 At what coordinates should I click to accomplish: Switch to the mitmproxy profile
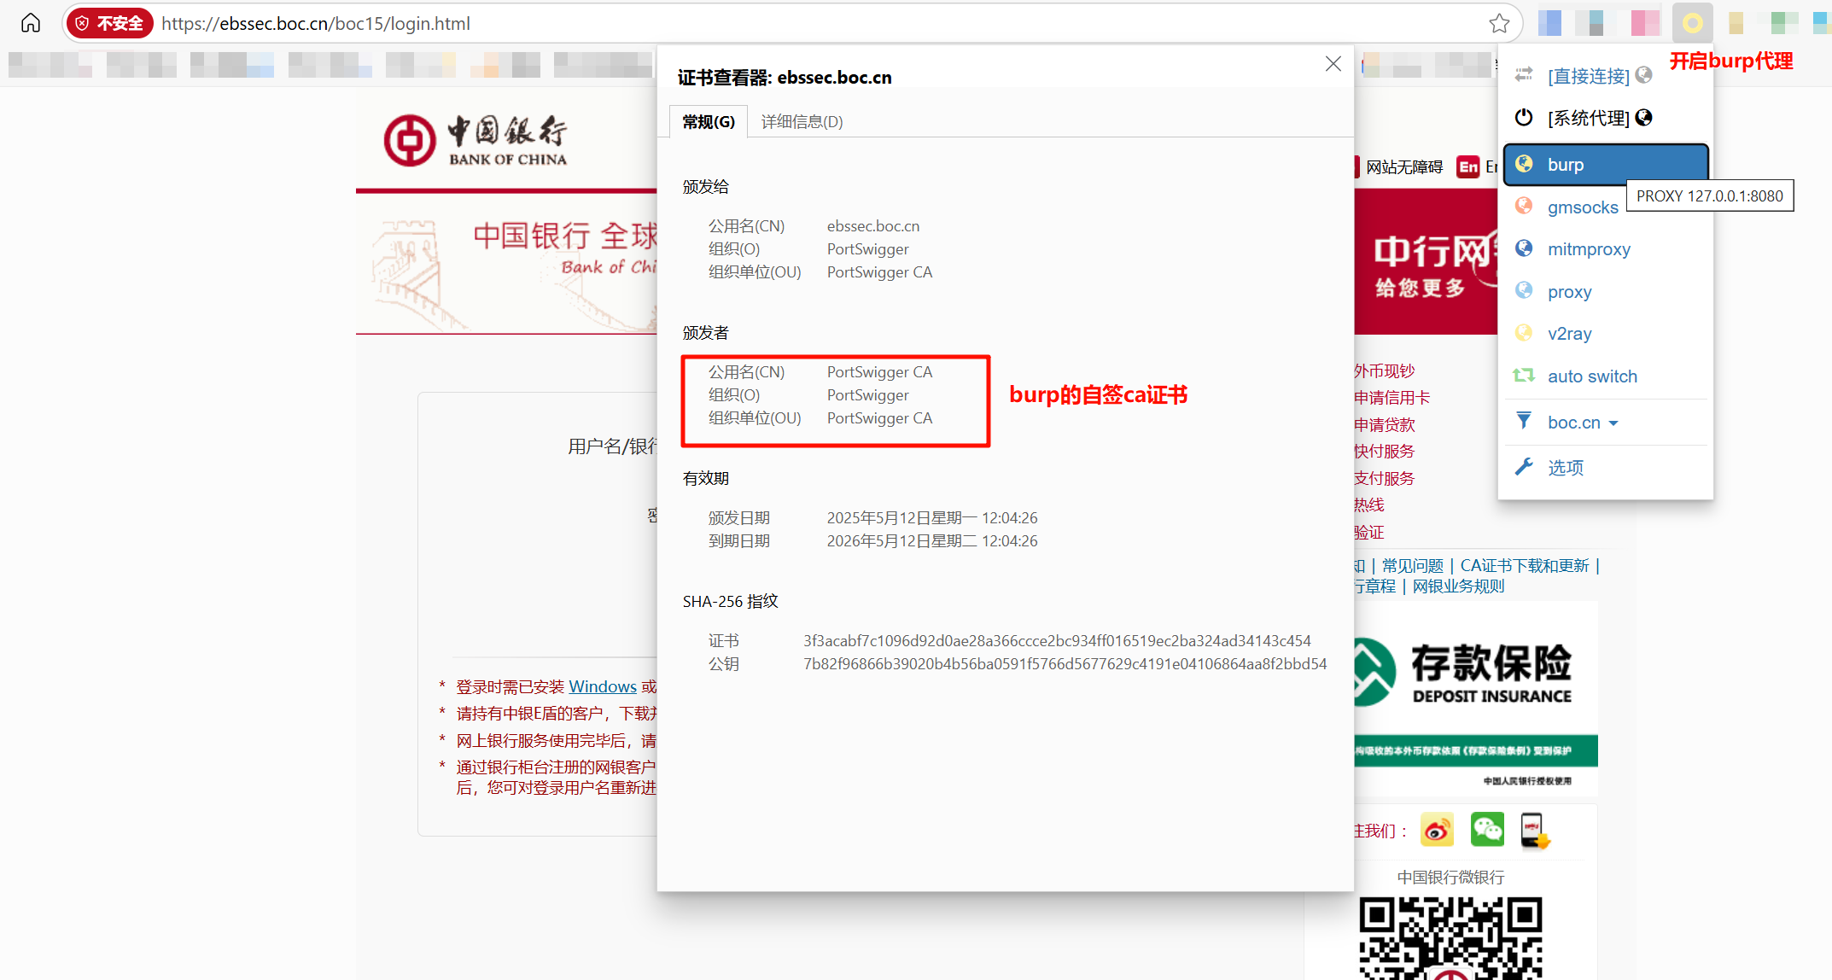pos(1589,249)
